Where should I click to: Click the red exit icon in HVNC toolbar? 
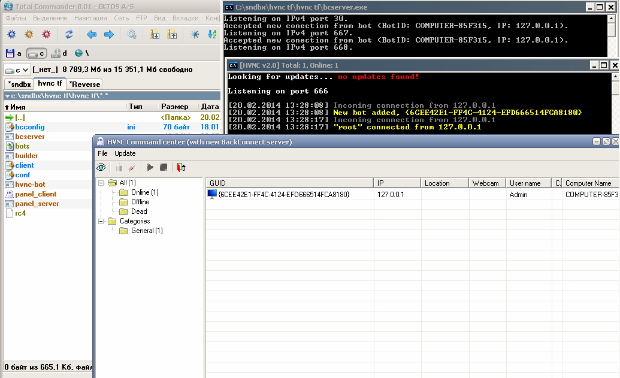(181, 168)
